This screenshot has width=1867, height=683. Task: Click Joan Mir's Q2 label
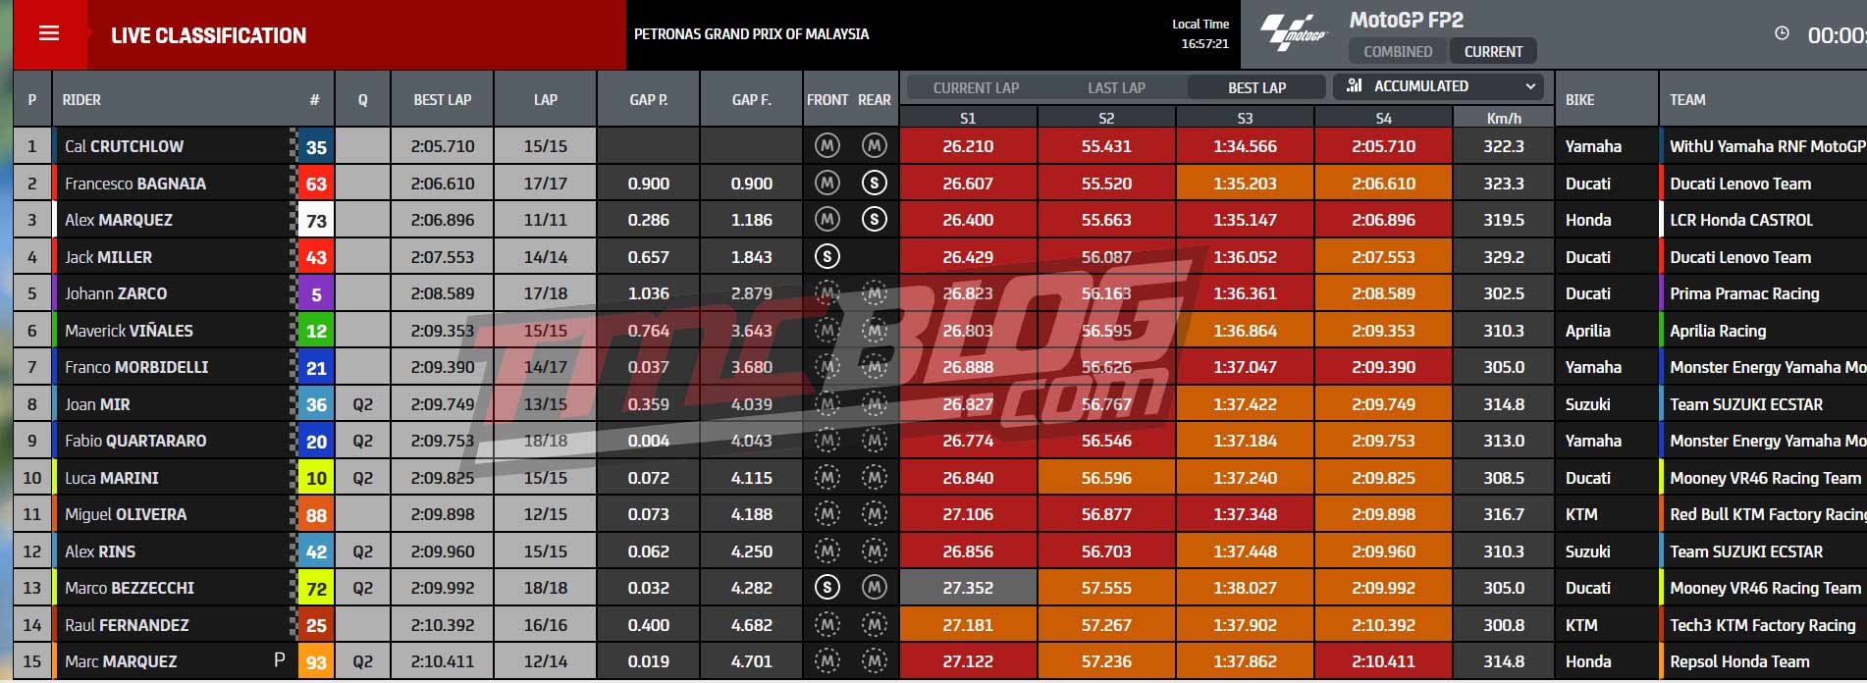click(362, 404)
